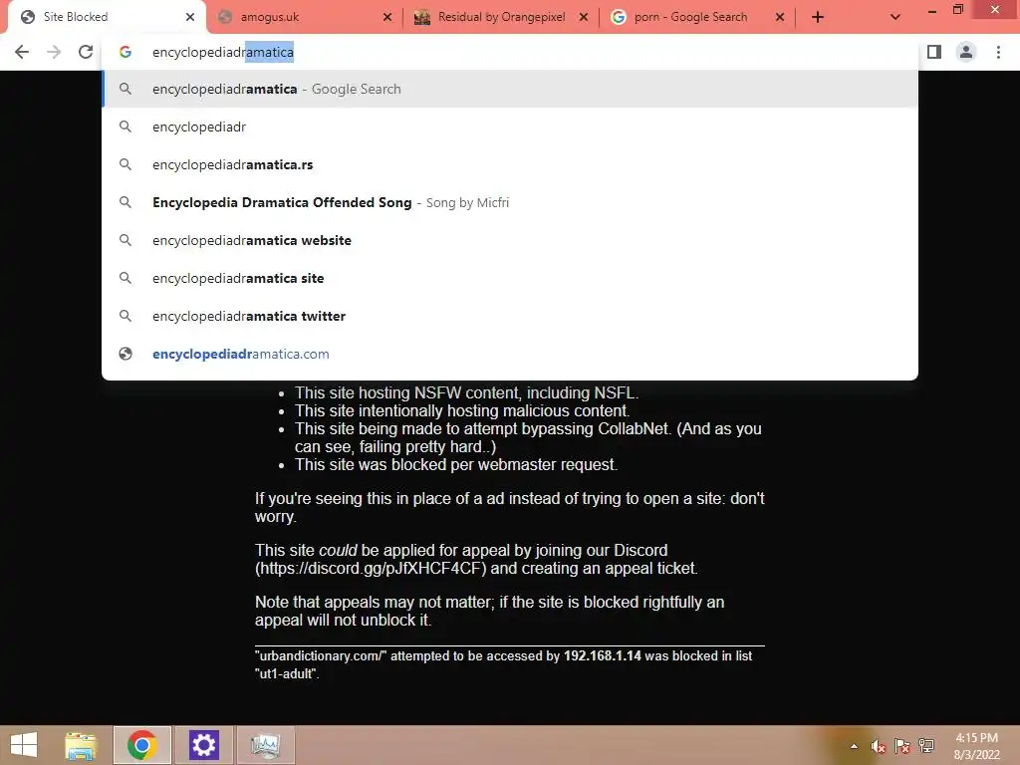The height and width of the screenshot is (765, 1020).
Task: Select 'encyclopediadramatica site' suggestion
Action: click(x=510, y=278)
